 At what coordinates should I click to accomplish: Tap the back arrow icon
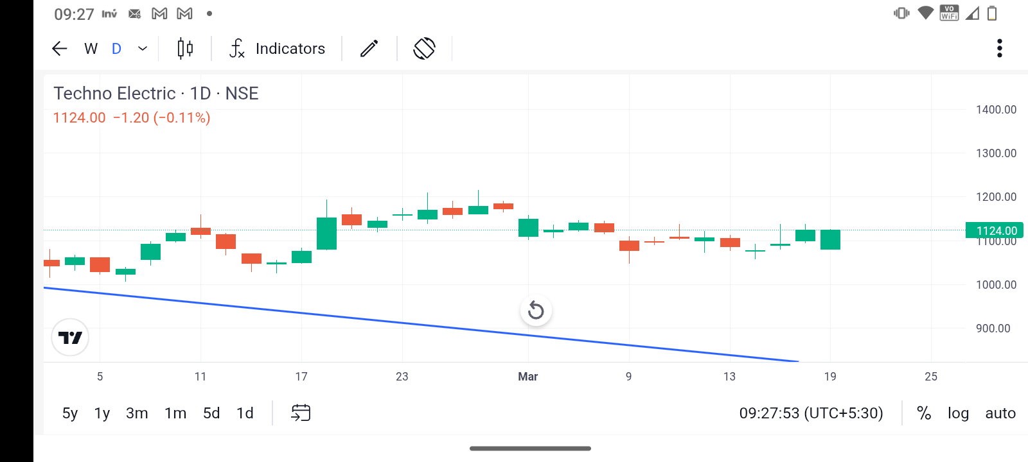60,49
